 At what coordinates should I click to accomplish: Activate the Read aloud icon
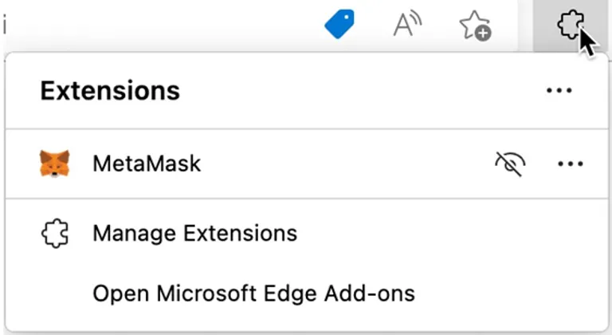point(407,24)
